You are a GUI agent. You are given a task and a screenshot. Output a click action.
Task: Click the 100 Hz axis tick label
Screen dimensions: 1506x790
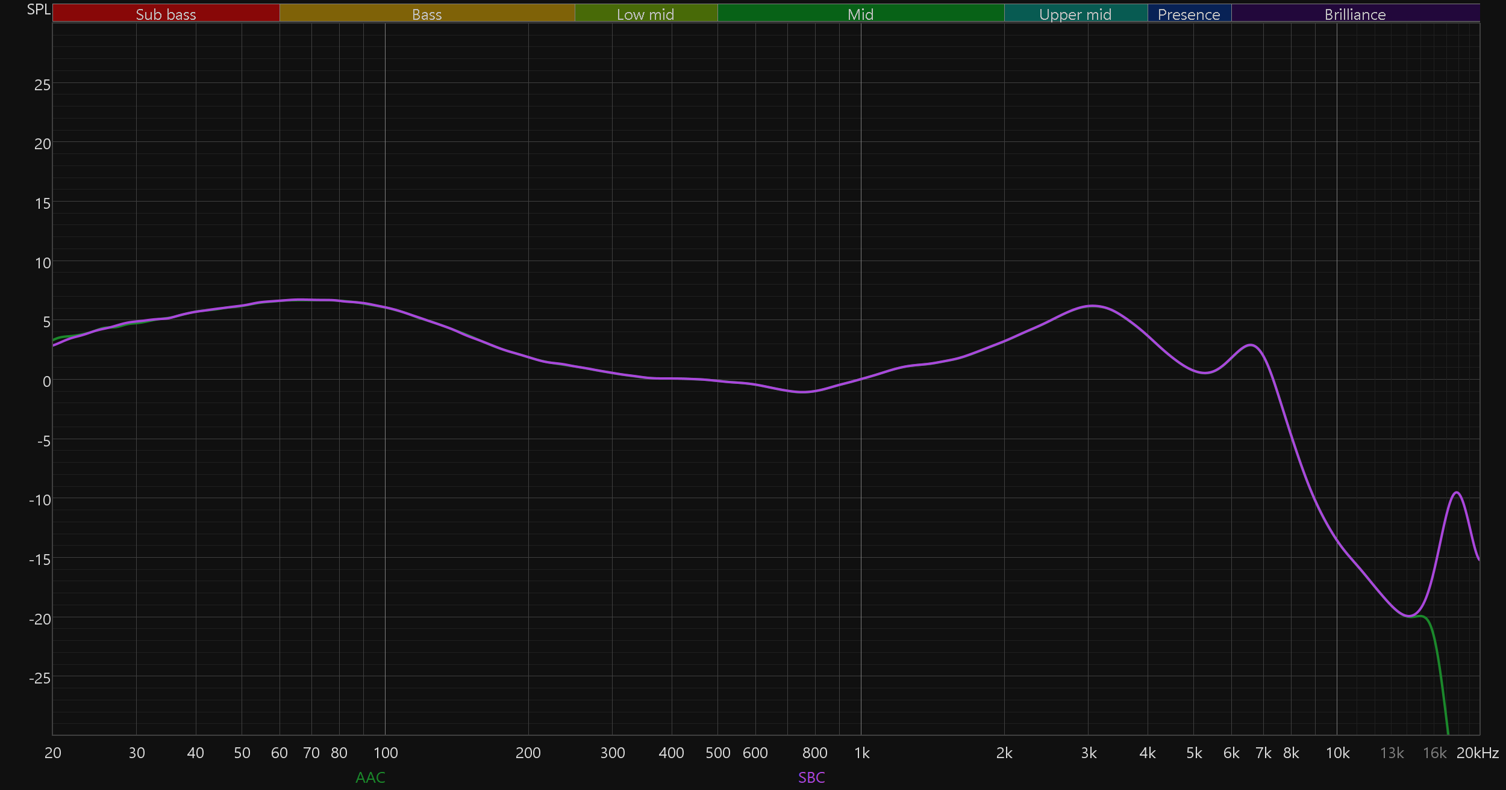(386, 753)
